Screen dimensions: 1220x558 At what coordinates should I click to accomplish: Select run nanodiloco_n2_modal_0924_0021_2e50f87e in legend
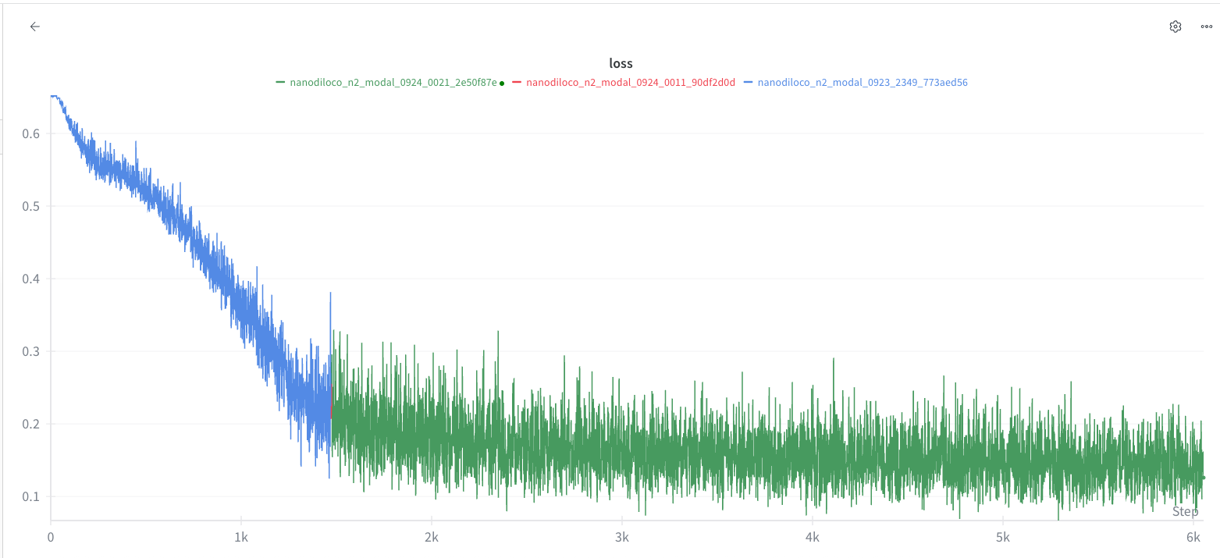tap(393, 82)
